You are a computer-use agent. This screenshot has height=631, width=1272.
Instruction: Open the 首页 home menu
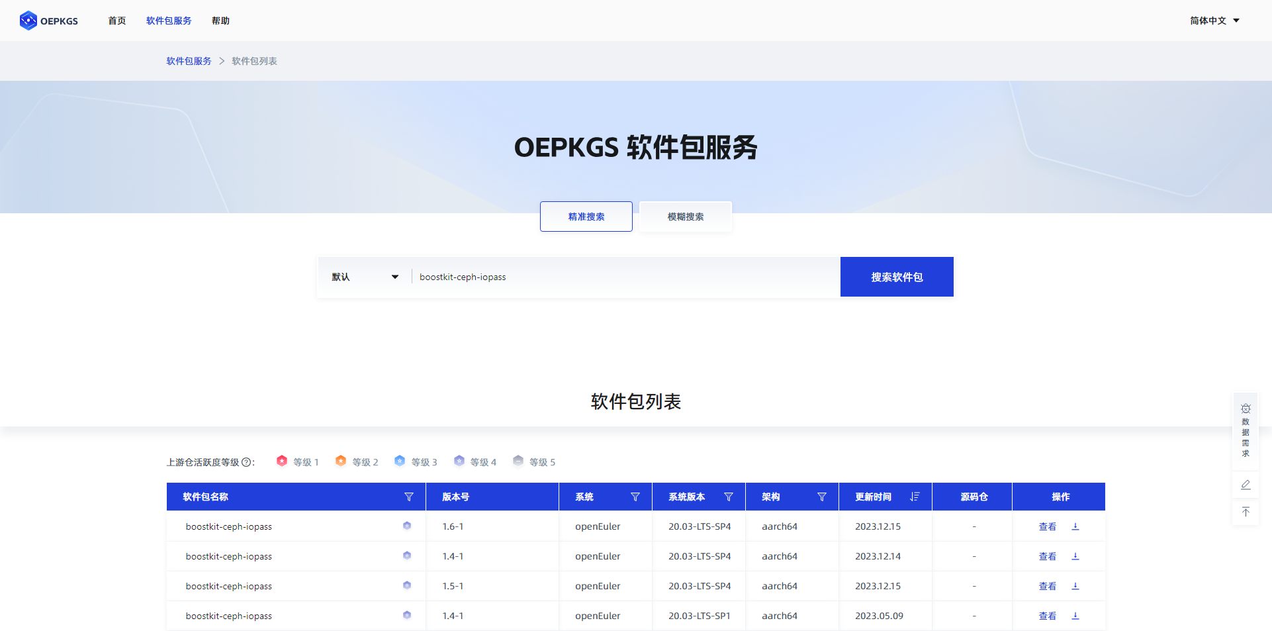[117, 21]
